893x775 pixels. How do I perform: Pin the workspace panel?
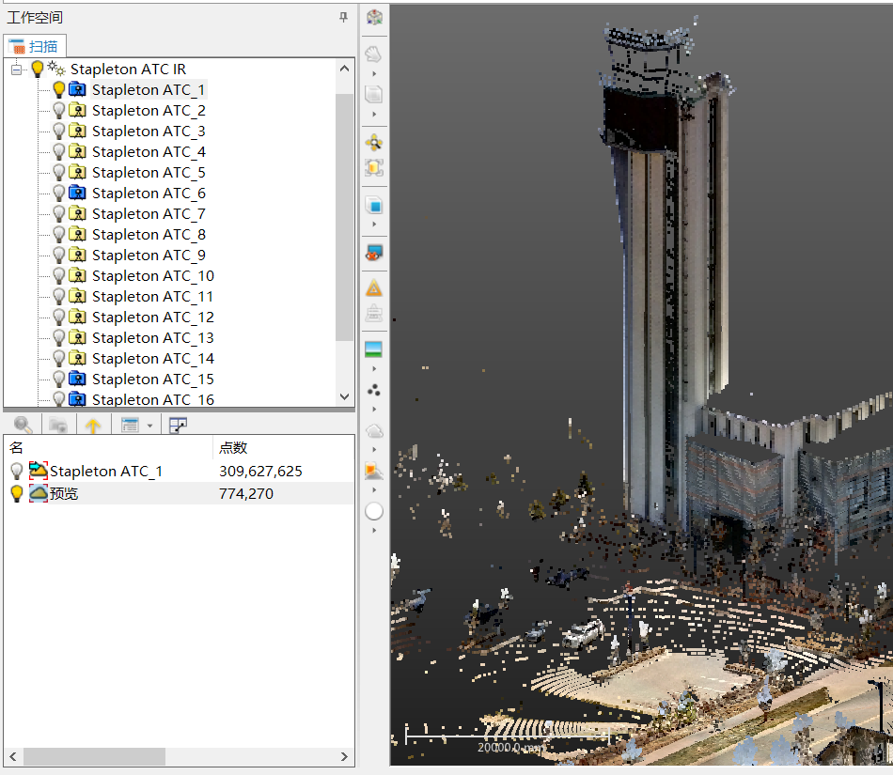point(344,16)
